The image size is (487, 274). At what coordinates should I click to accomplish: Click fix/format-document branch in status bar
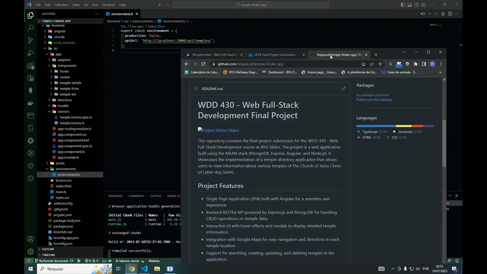pos(52,261)
